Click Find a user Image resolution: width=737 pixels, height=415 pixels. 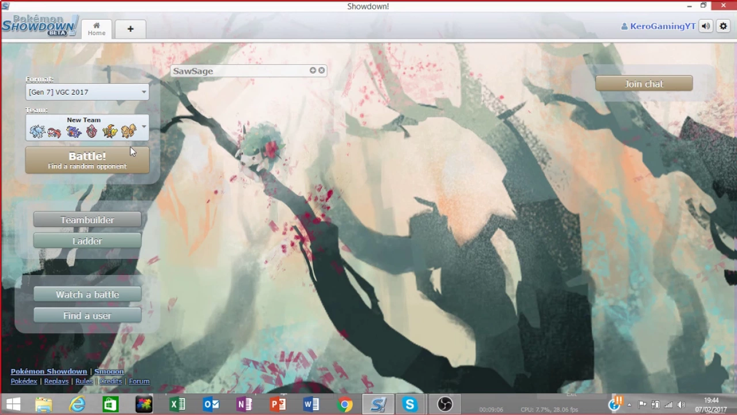[87, 316]
